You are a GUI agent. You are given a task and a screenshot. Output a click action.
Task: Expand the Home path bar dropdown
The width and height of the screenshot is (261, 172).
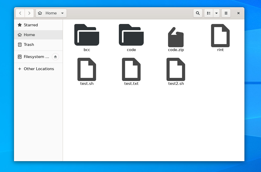tap(62, 13)
